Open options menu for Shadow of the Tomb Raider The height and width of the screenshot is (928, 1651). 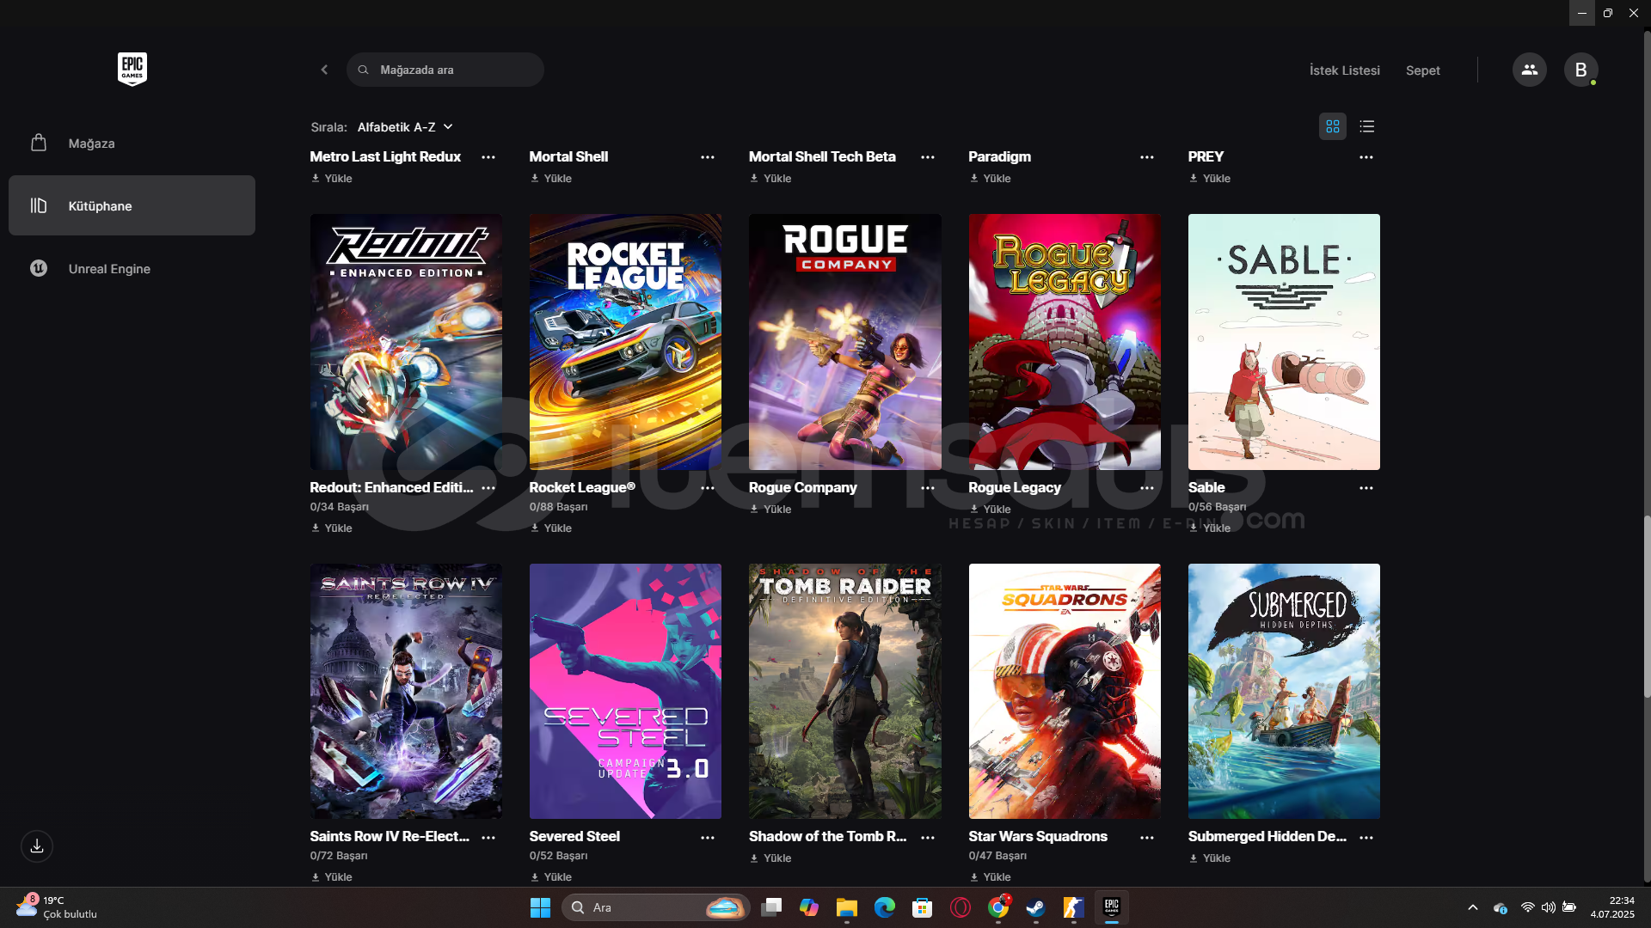pyautogui.click(x=928, y=838)
